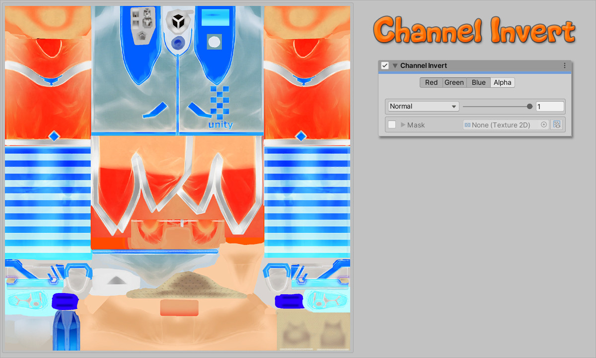Screen dimensions: 596x358
Task: Open the Normal blend mode dropdown
Action: [423, 106]
